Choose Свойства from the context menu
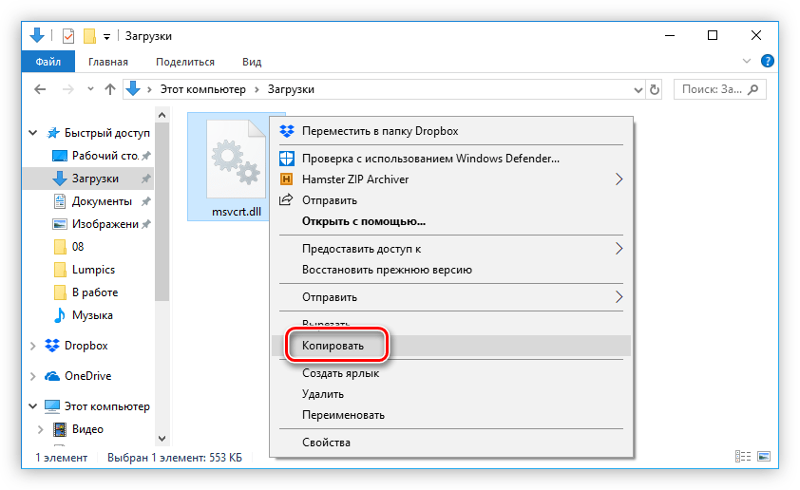The height and width of the screenshot is (490, 800). [x=326, y=443]
